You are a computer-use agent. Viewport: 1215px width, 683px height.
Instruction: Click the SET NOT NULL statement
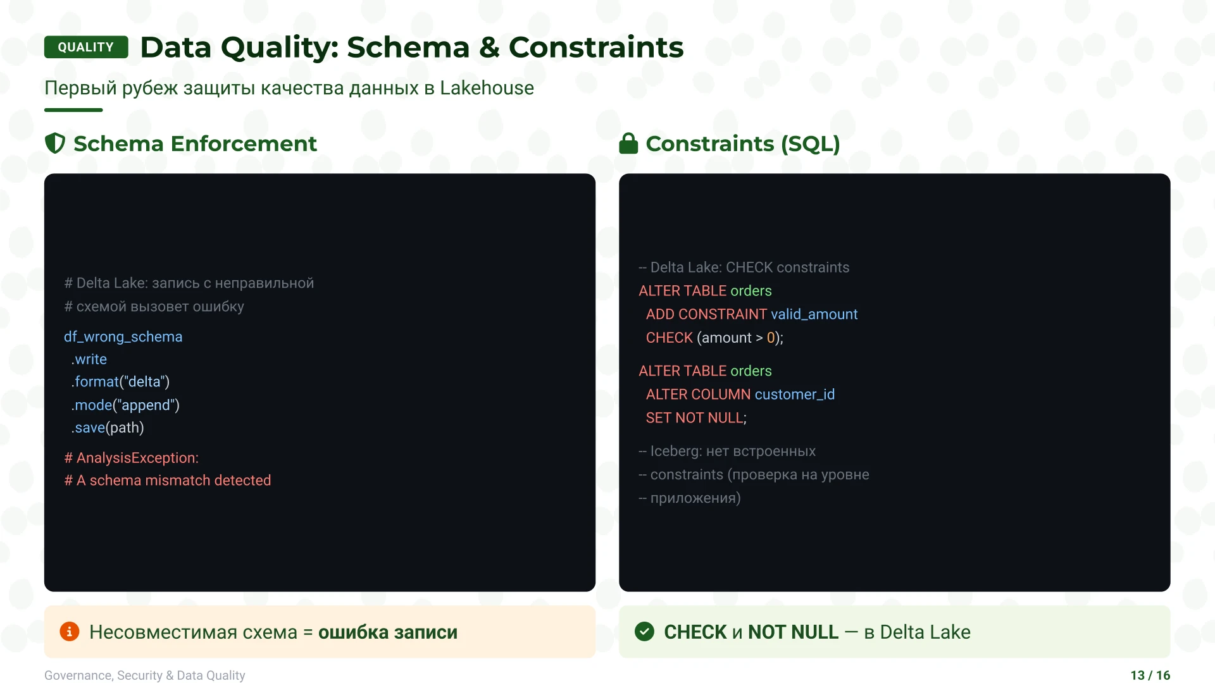695,418
